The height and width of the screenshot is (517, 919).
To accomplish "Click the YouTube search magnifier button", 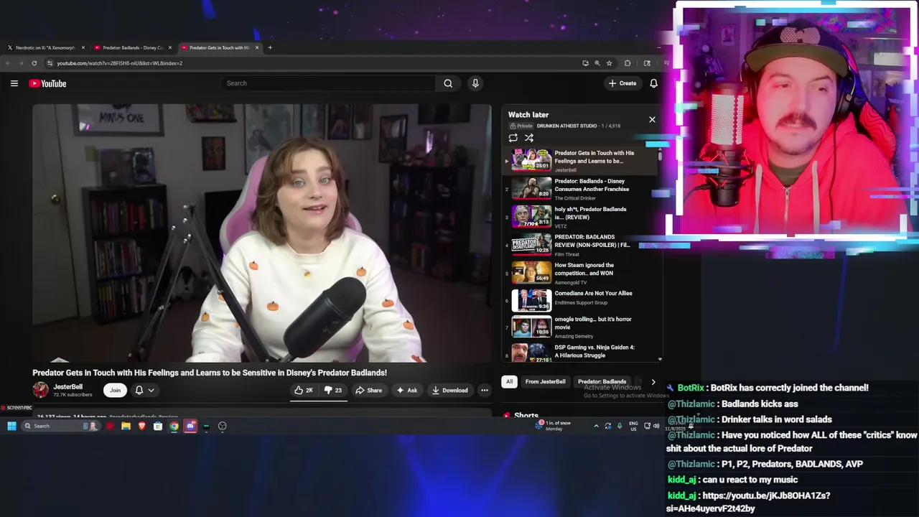I will 448,83.
